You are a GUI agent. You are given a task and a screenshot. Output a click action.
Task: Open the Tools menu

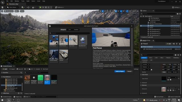[x=23, y=1]
